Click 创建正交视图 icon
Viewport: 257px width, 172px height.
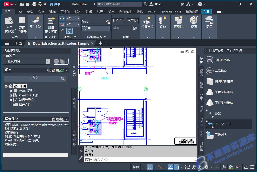pyautogui.click(x=51, y=25)
